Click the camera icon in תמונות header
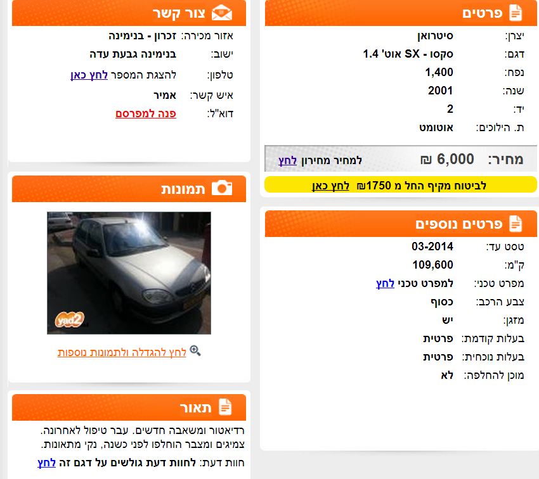The image size is (539, 479). point(222,188)
